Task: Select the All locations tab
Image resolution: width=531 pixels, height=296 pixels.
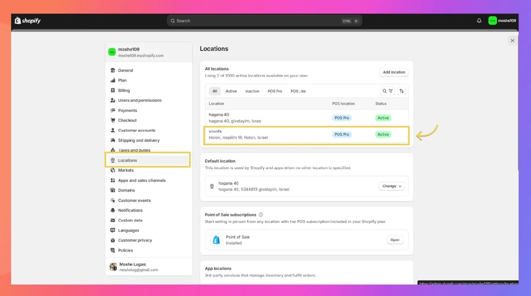Action: coord(215,91)
